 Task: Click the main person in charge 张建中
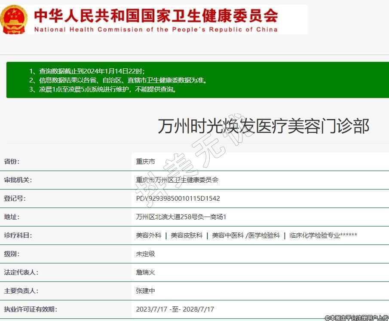(145, 291)
